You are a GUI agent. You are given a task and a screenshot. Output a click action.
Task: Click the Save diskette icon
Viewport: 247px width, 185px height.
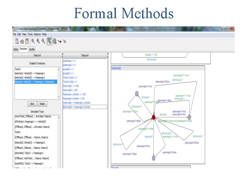[x=27, y=41]
